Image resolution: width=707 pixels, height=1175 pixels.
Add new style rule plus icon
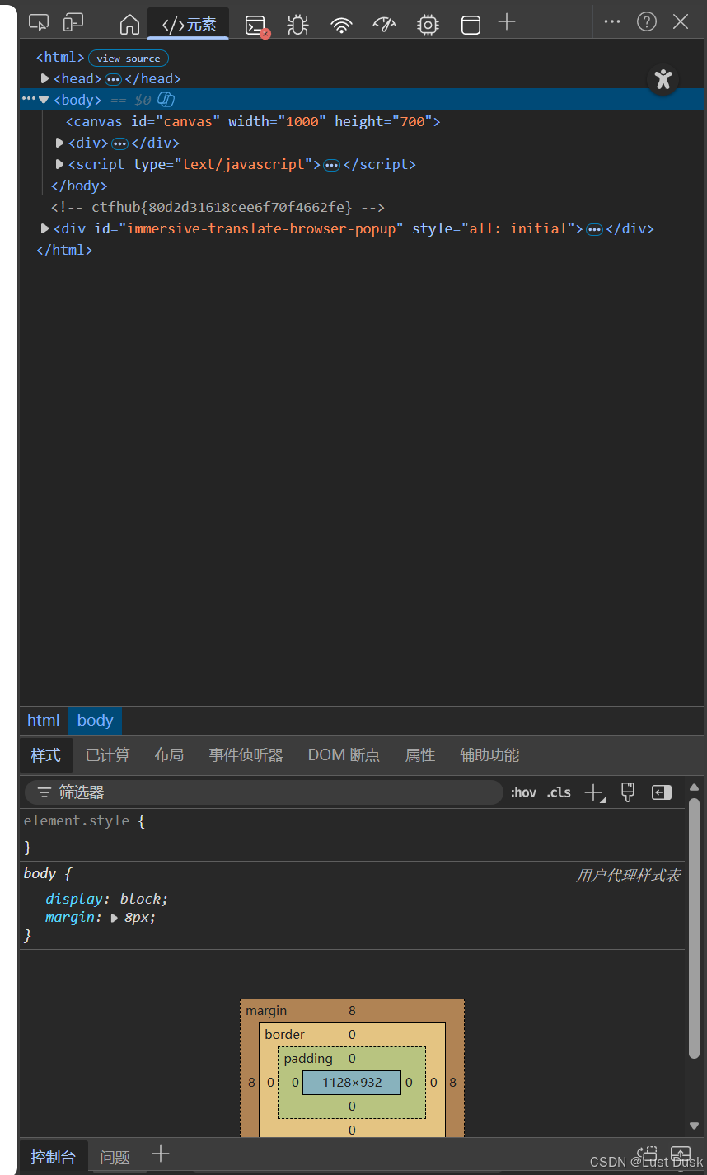tap(594, 792)
